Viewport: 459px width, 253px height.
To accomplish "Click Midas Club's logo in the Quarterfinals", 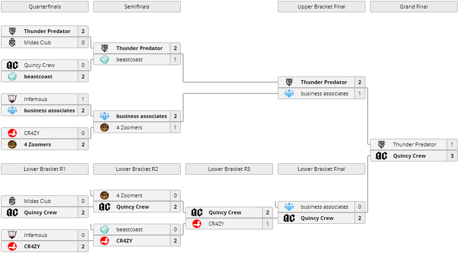I will coord(12,42).
